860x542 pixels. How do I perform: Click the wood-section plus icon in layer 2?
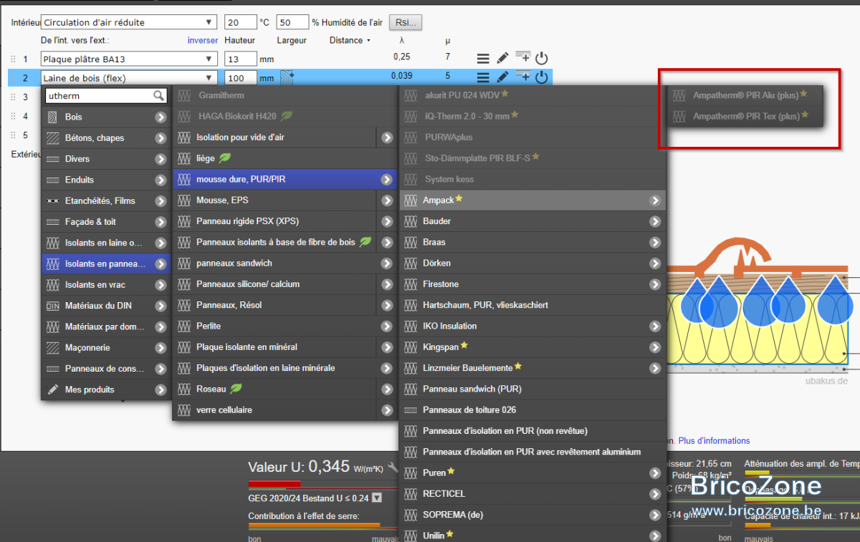[x=287, y=77]
